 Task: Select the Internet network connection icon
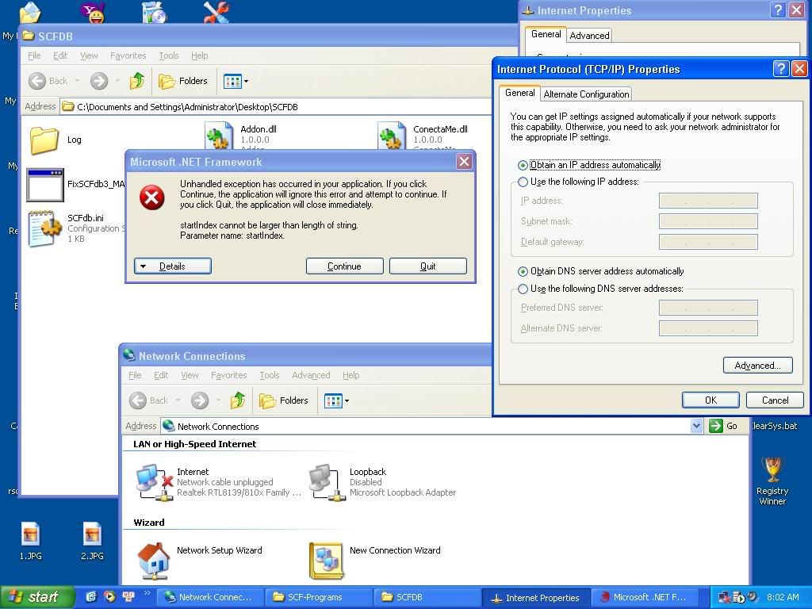(154, 482)
